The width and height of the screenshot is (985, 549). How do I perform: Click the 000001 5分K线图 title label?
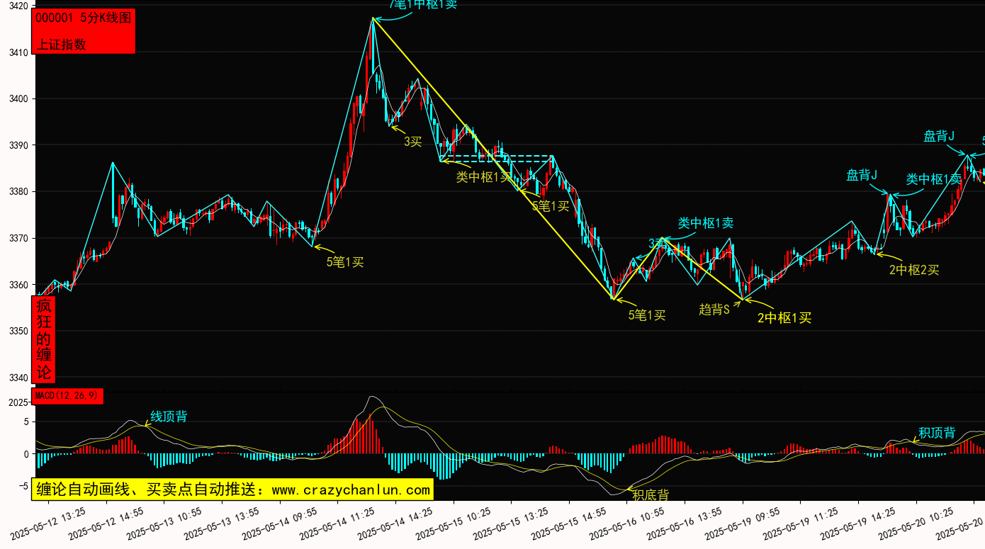[x=83, y=18]
